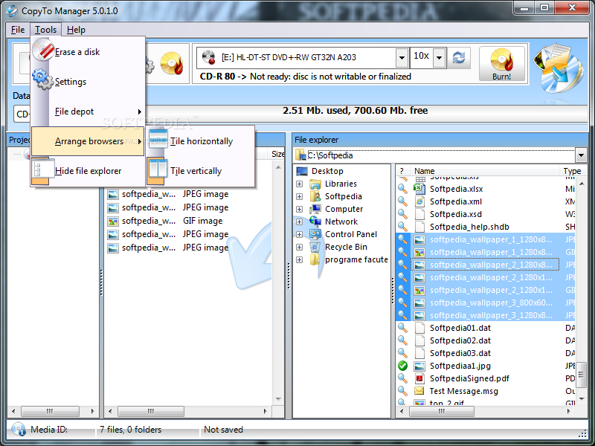Click the Softpedia user folder icon
The height and width of the screenshot is (446, 595).
tap(315, 196)
